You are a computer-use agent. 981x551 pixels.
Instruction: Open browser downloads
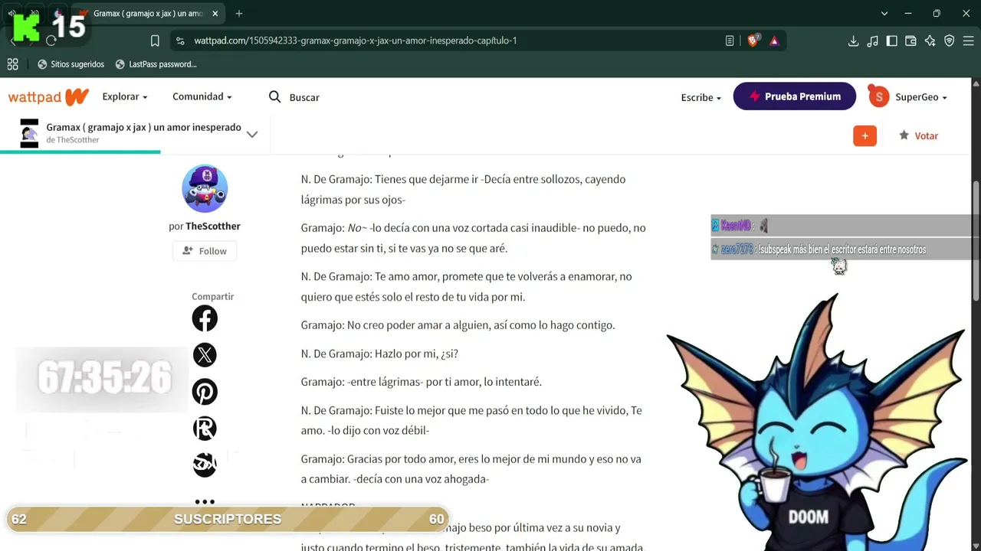(853, 41)
